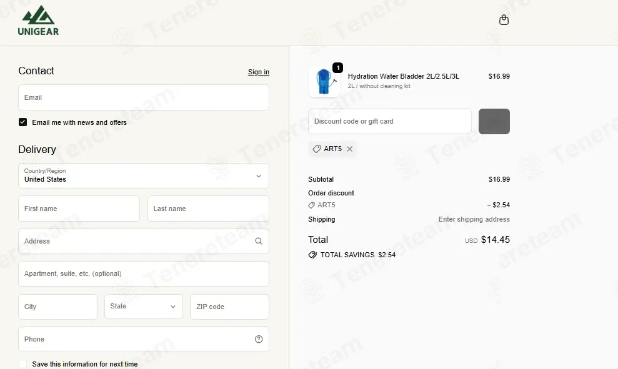This screenshot has height=369, width=618.
Task: Remove the ART5 discount code tag
Action: coord(349,149)
